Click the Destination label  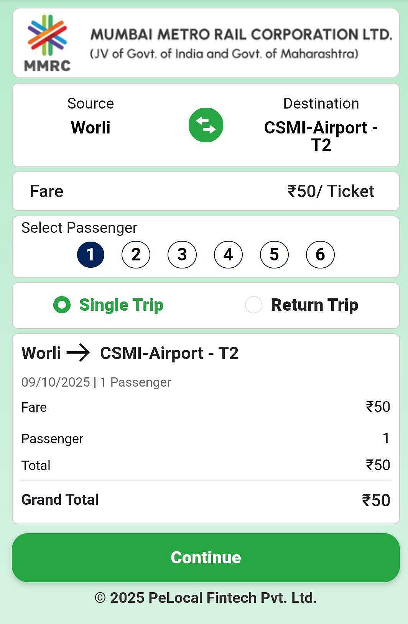[x=321, y=104]
